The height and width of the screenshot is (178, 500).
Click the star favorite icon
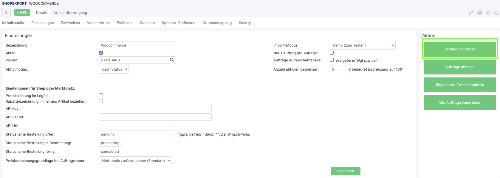pos(488,13)
